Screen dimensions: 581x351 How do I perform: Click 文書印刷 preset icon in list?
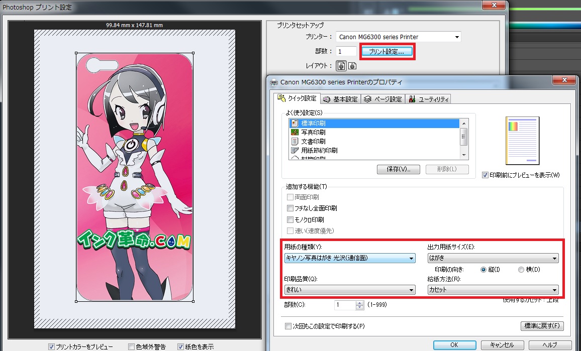click(295, 142)
